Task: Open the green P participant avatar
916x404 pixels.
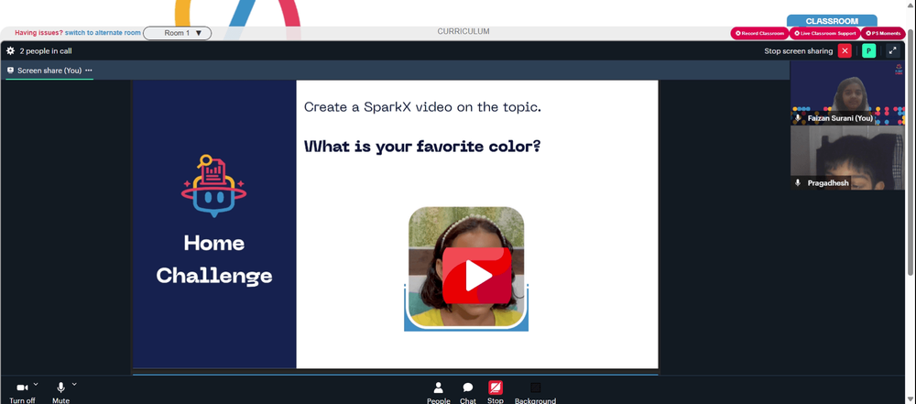Action: 868,51
